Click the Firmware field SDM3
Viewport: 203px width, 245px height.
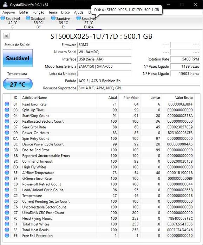(104, 45)
